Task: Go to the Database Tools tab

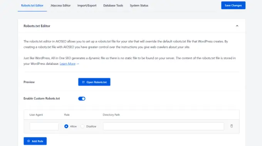Action: click(113, 5)
